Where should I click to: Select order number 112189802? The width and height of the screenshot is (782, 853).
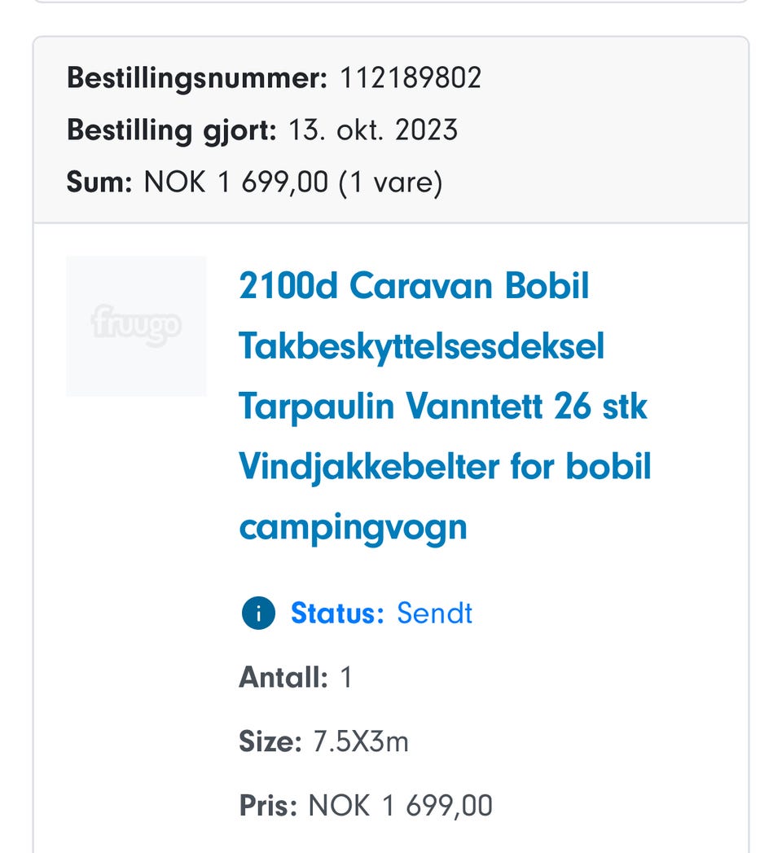click(x=411, y=78)
